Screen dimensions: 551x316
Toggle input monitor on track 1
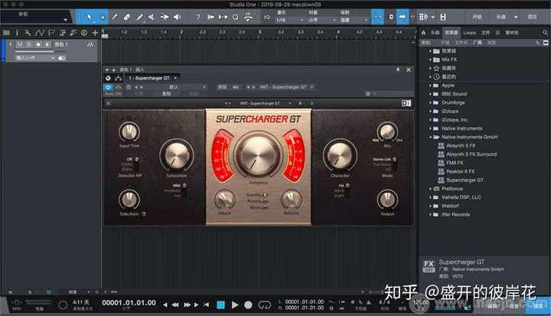pyautogui.click(x=47, y=44)
